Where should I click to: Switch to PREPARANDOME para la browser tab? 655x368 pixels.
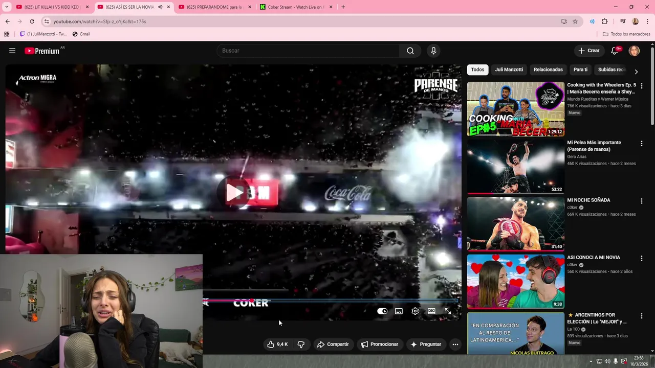[215, 7]
